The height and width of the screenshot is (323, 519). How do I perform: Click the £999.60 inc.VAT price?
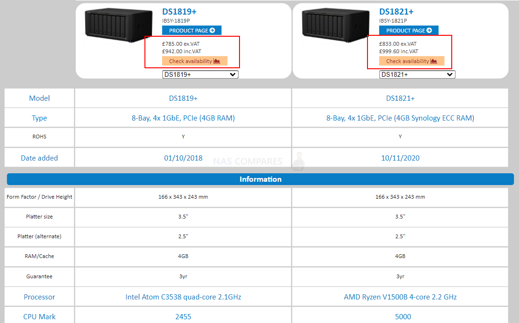pyautogui.click(x=399, y=51)
